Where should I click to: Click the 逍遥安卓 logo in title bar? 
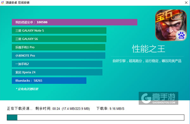click(3, 3)
